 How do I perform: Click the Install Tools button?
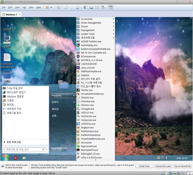(144, 166)
